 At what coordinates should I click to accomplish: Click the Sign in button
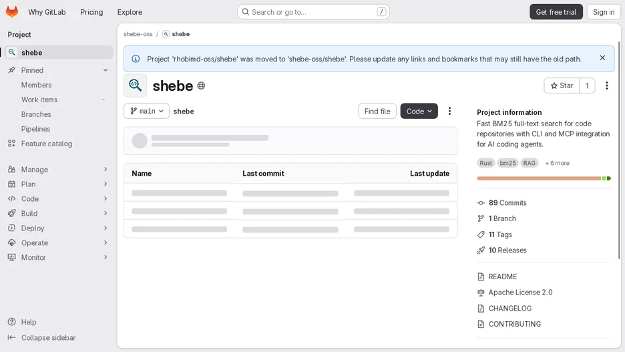604,12
